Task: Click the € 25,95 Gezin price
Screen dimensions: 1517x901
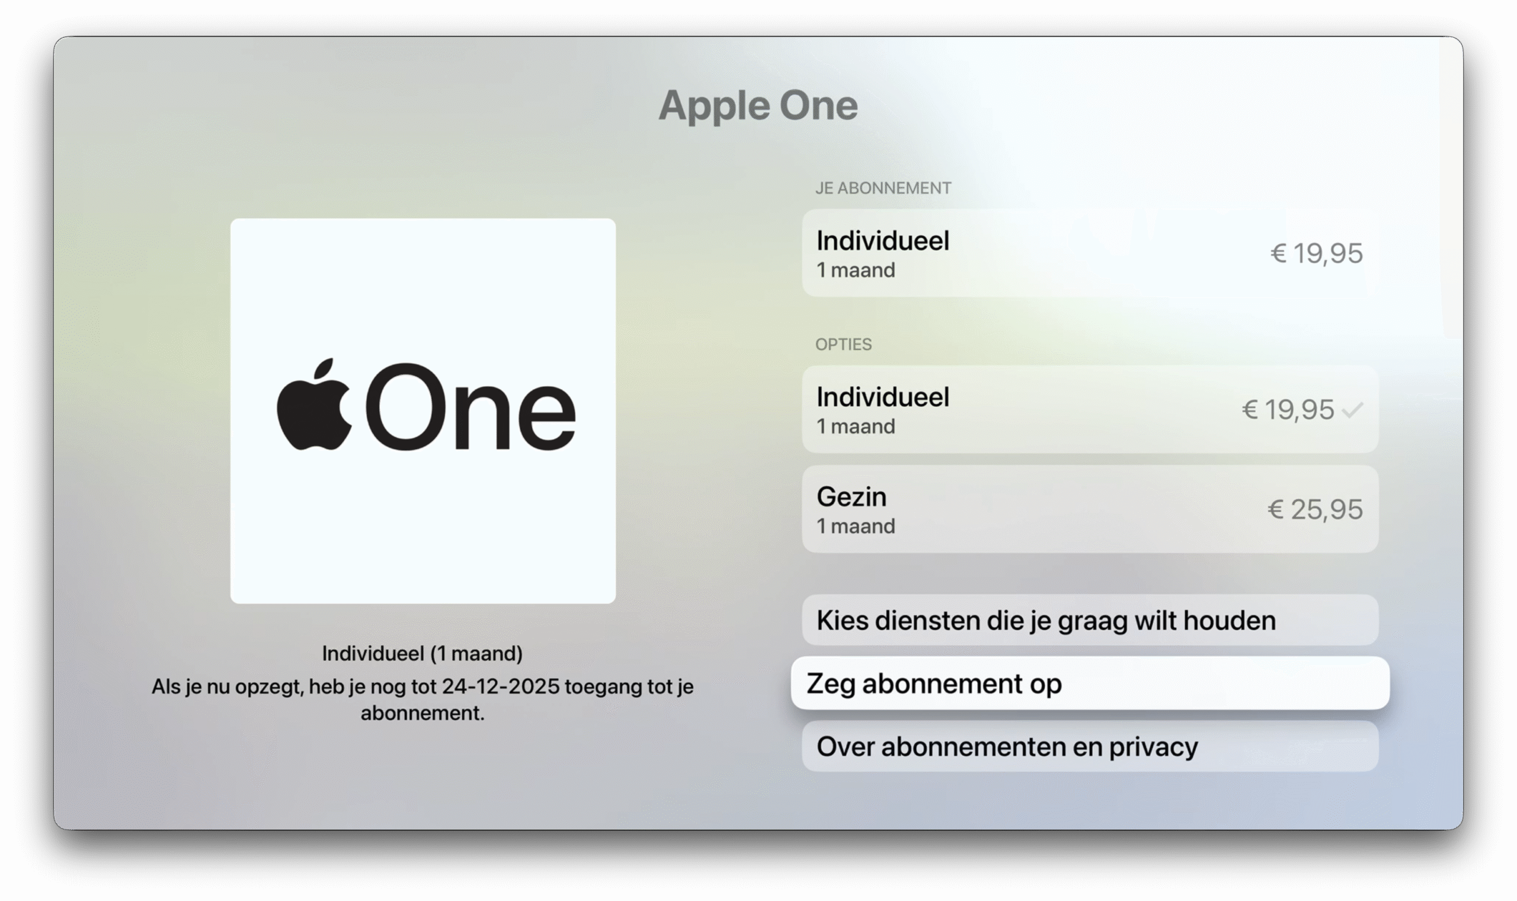Action: 1315,509
